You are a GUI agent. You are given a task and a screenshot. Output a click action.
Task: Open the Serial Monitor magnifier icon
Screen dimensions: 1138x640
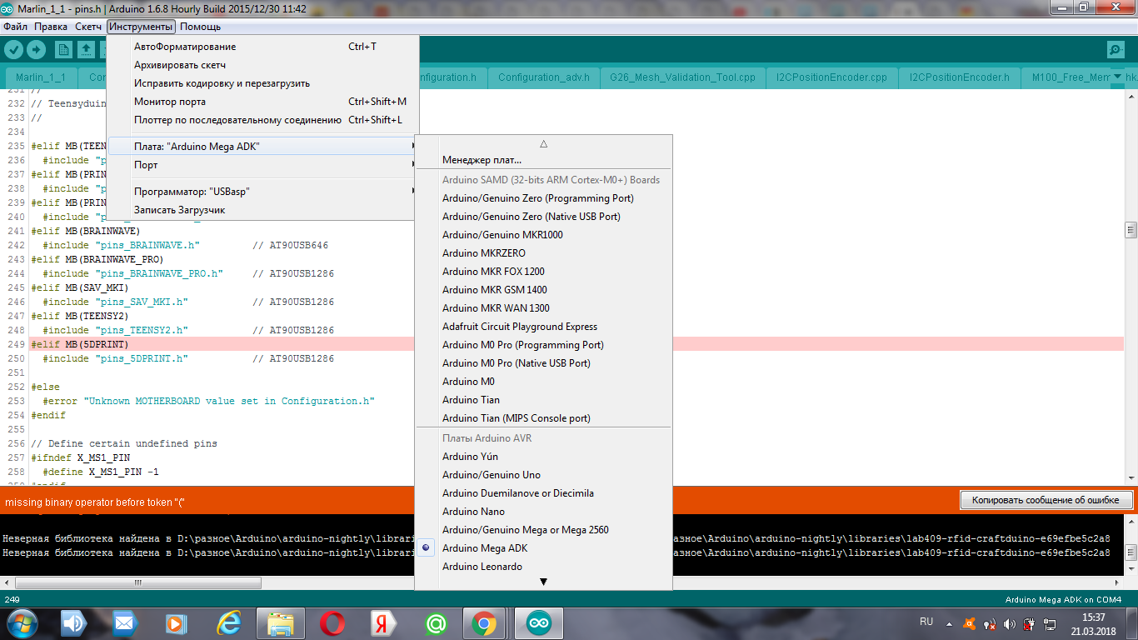1115,49
